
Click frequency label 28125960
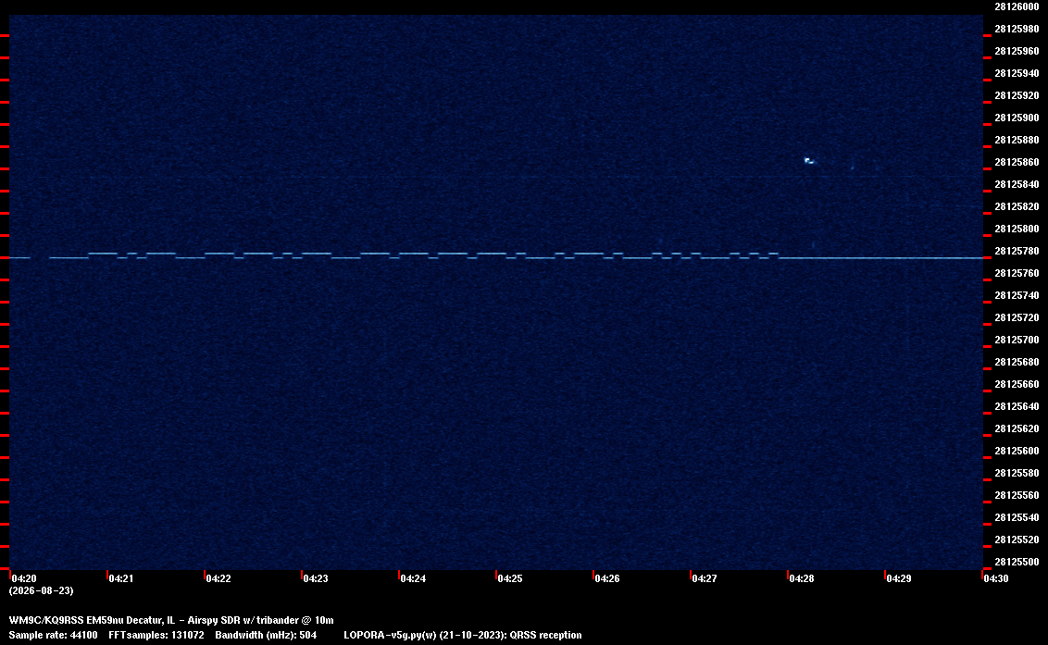click(1017, 51)
